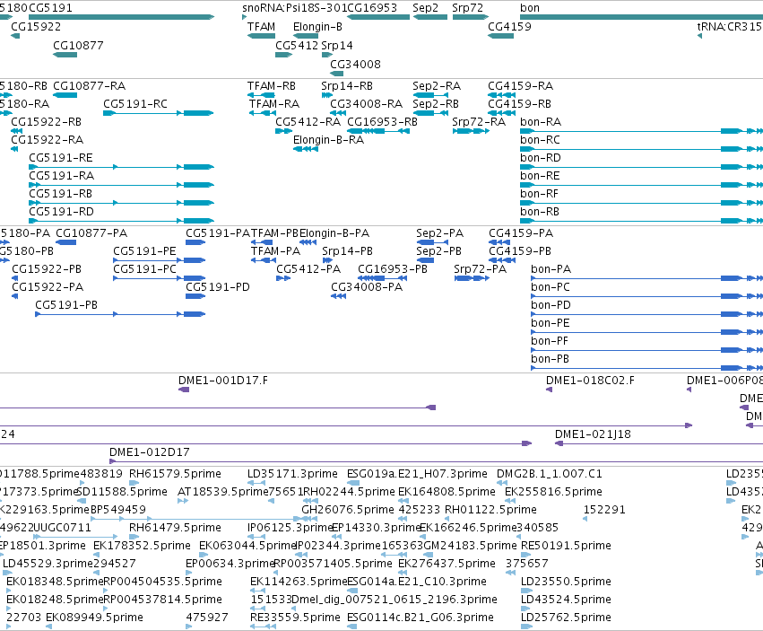Click EST GH26076.5prime
Image resolution: width=763 pixels, height=631 pixels.
point(348,510)
